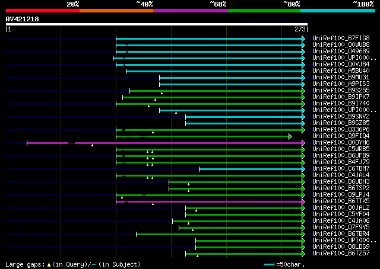Click the end arrowhead of the O49689 alignment
Screen dimensions: 380x269
303,52
